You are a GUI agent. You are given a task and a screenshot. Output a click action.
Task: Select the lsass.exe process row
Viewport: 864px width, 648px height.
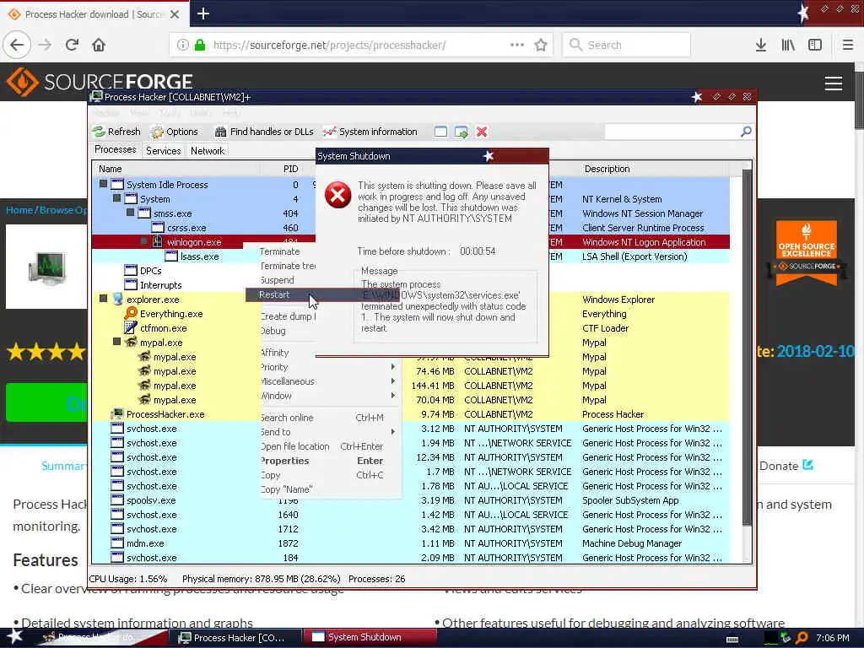411,256
